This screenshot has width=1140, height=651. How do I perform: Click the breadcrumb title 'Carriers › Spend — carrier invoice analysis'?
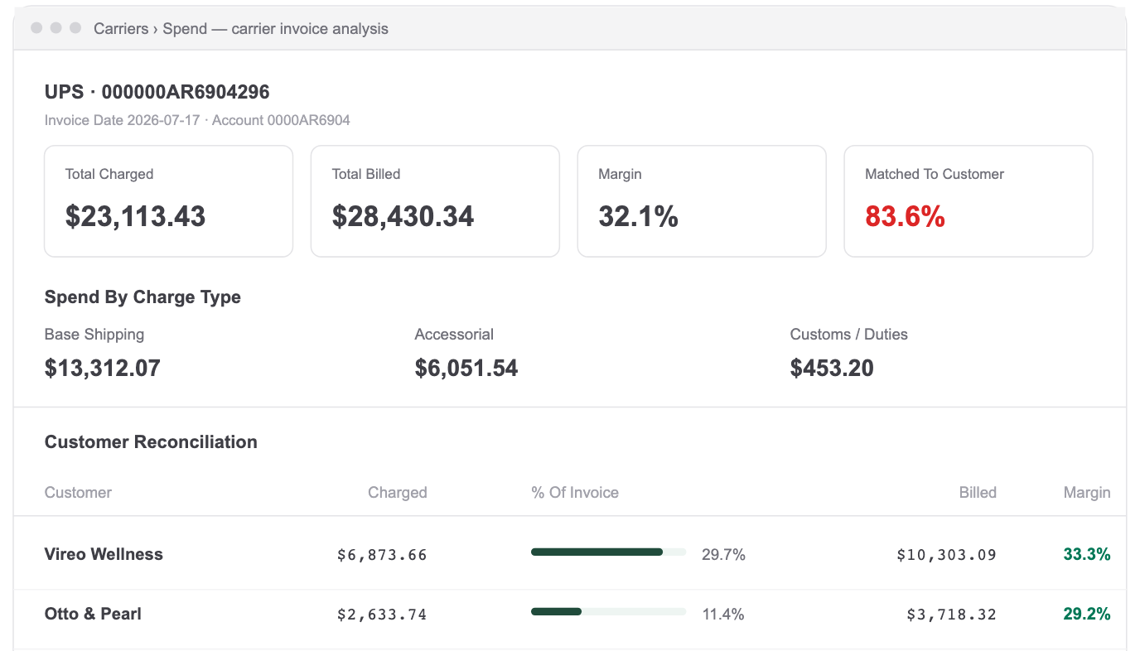tap(241, 29)
